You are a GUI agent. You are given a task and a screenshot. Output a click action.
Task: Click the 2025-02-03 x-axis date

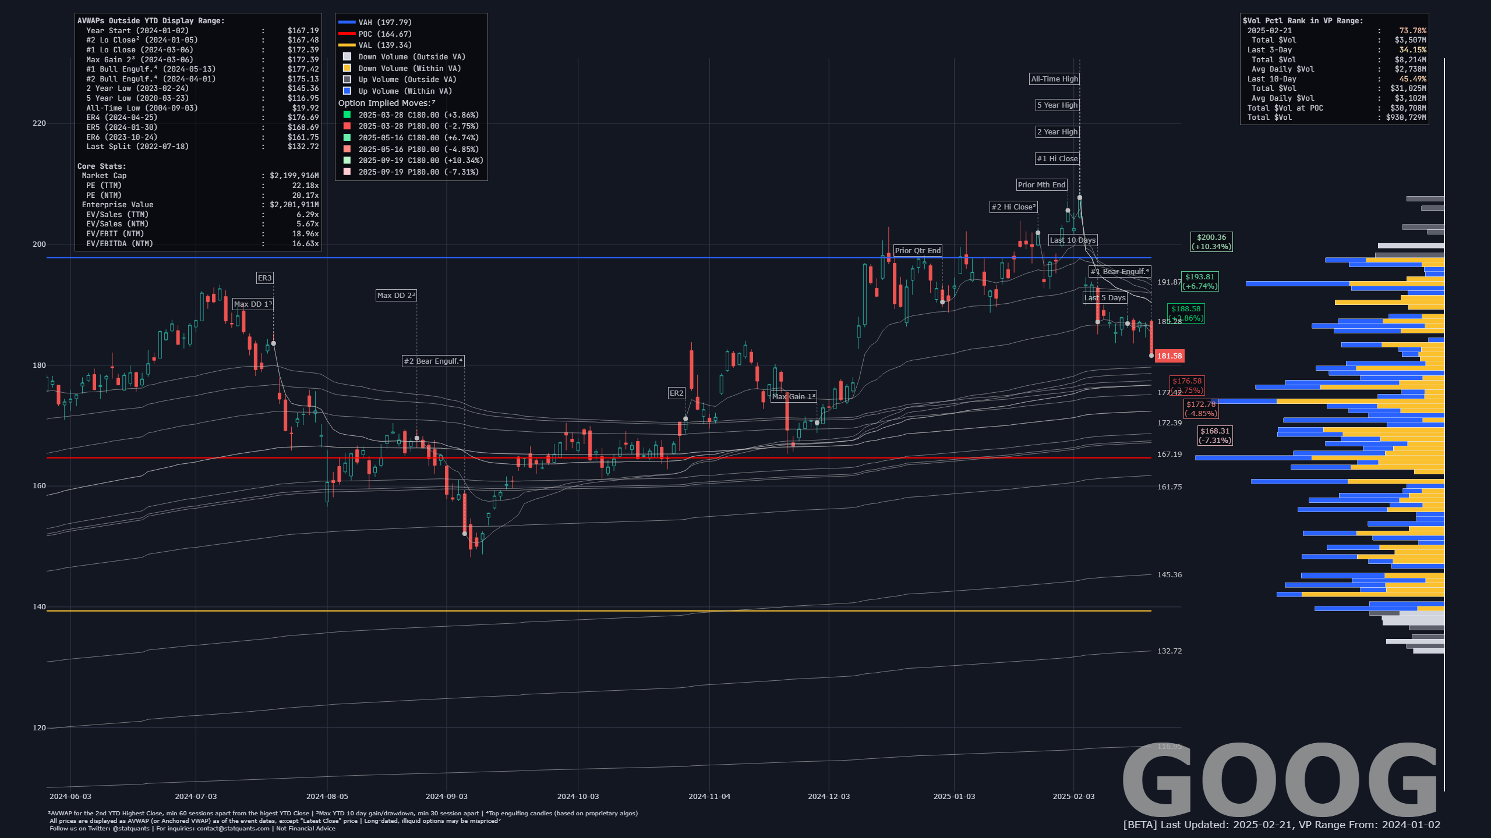click(x=1074, y=797)
